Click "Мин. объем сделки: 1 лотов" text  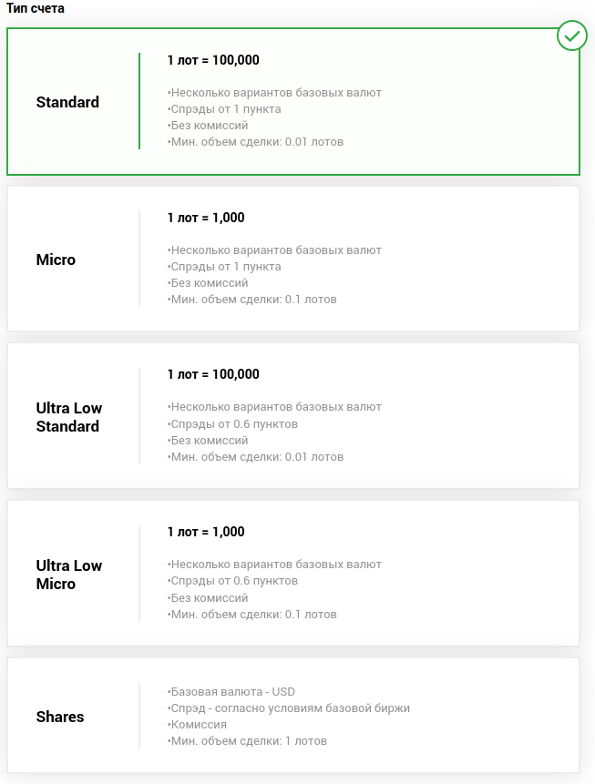point(248,741)
